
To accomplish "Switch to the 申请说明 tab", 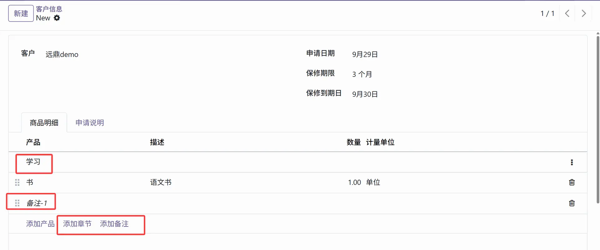I will pyautogui.click(x=90, y=123).
